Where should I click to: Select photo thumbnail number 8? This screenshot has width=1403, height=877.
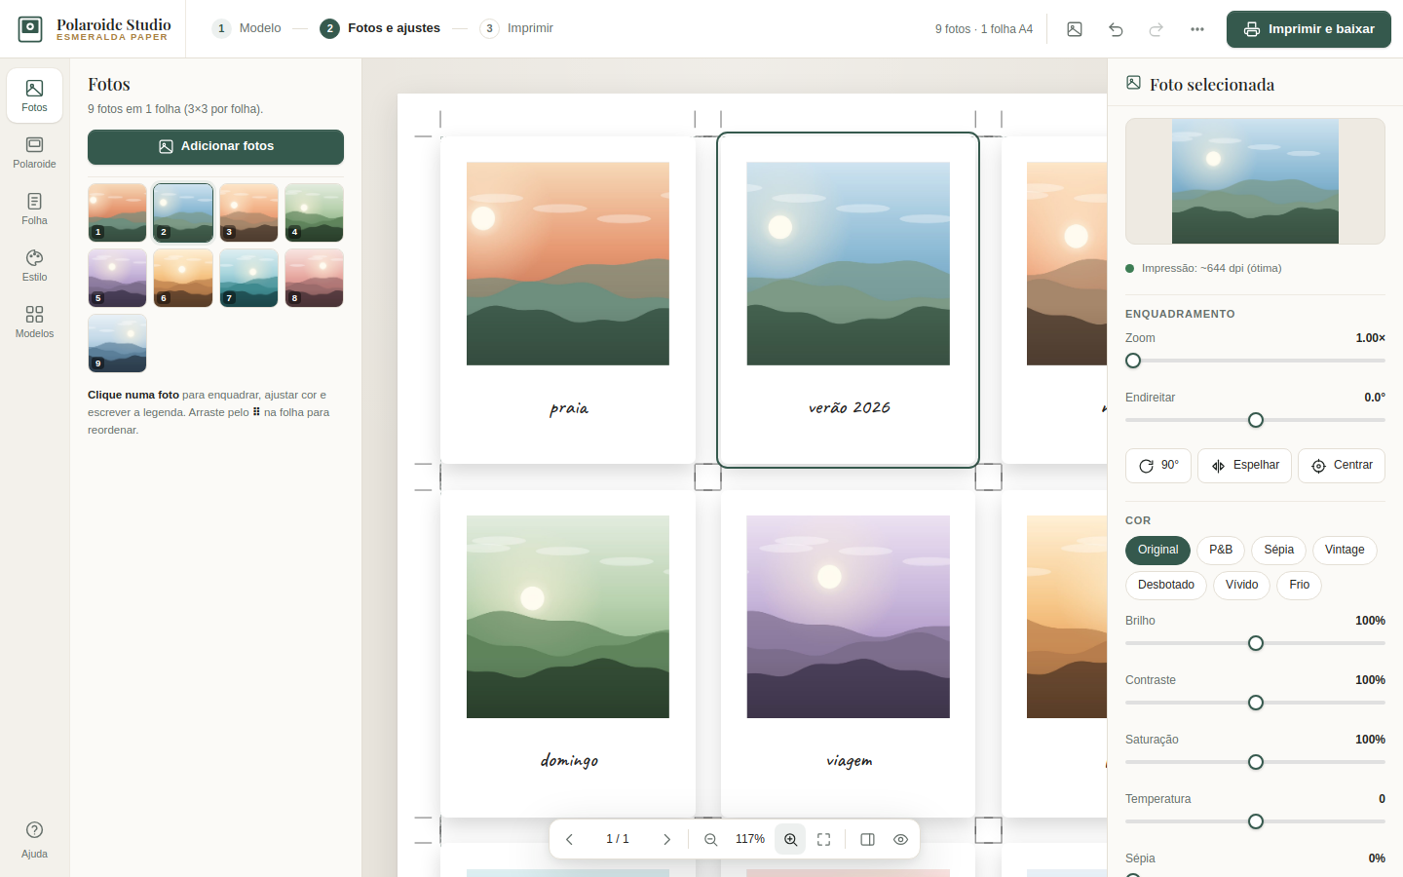pos(314,278)
